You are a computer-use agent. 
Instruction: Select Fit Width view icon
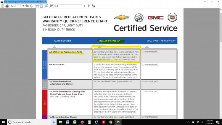click(x=37, y=6)
